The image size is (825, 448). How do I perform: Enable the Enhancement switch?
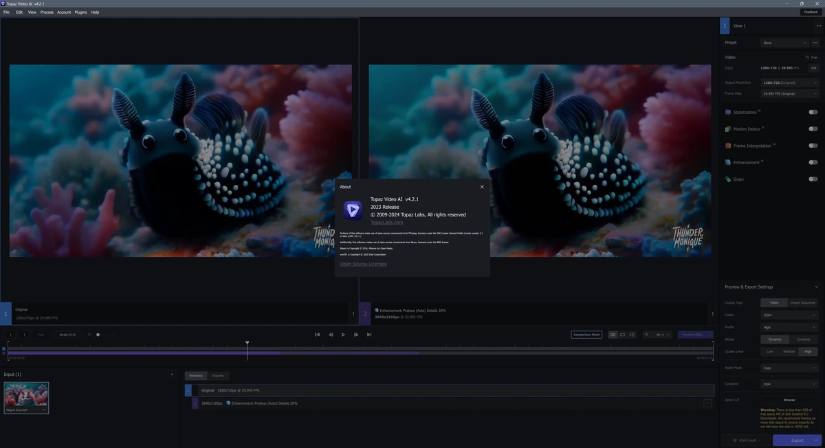click(813, 162)
